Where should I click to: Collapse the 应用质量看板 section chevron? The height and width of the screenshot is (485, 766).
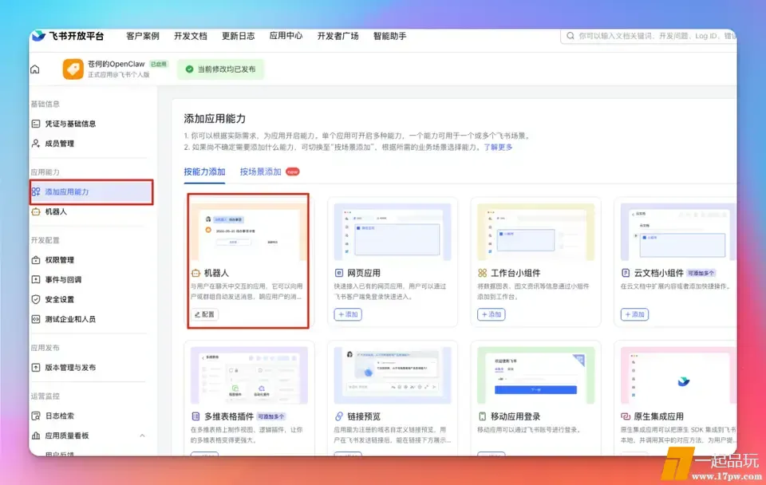(142, 436)
